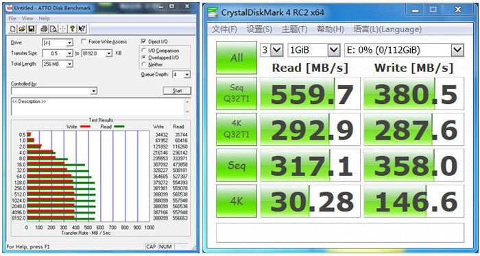Click the ATTO Disk Benchmark title bar icon
The height and width of the screenshot is (256, 480).
[x=10, y=8]
